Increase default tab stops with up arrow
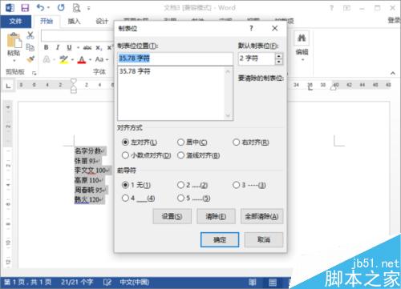401x289 pixels. tap(279, 56)
